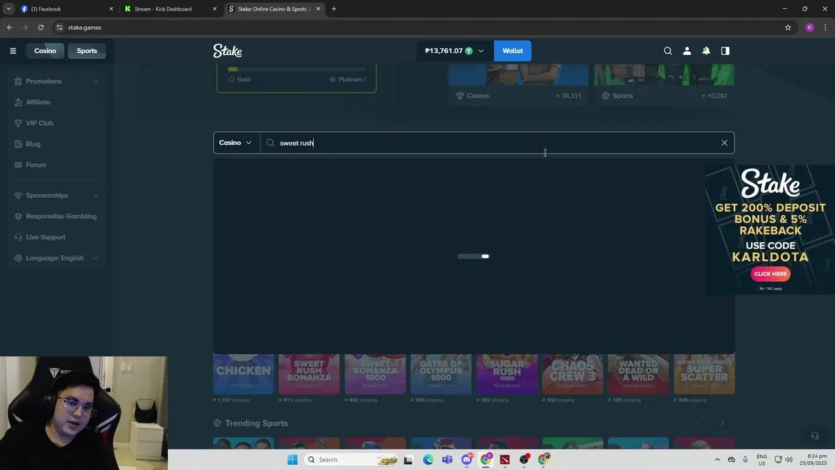Click in the sweet rush search field

click(497, 143)
